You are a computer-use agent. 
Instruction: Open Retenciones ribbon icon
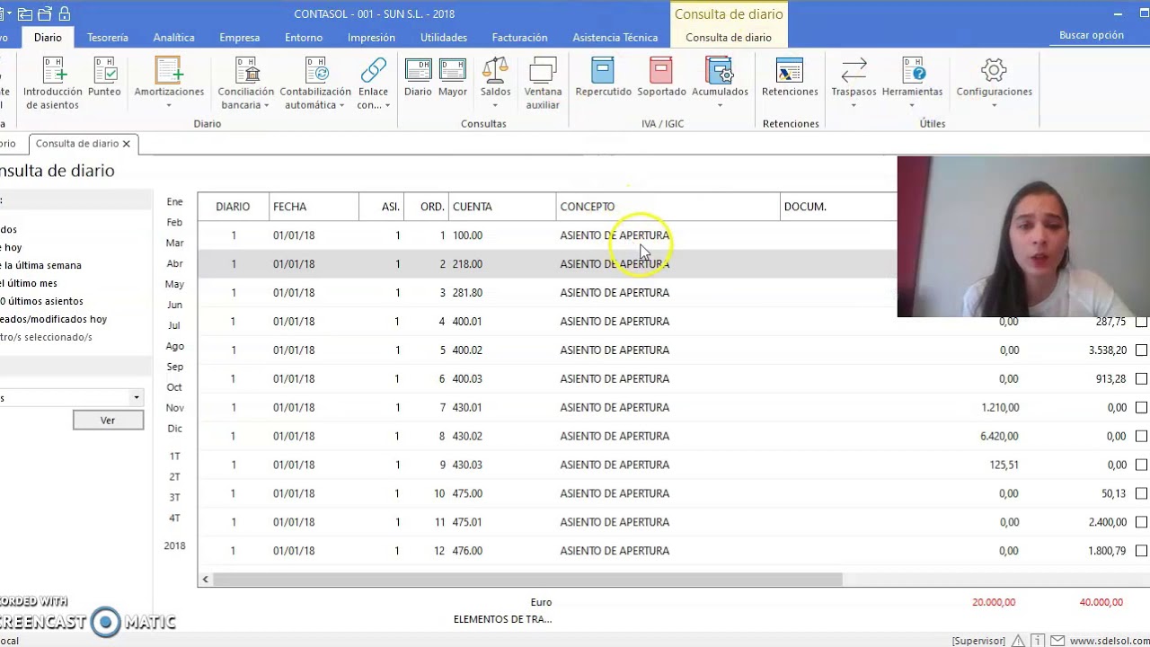pyautogui.click(x=790, y=77)
